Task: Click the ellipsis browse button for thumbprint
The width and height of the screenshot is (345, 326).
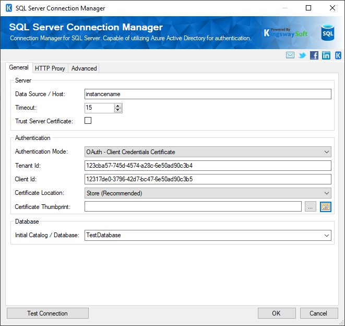Action: click(310, 207)
